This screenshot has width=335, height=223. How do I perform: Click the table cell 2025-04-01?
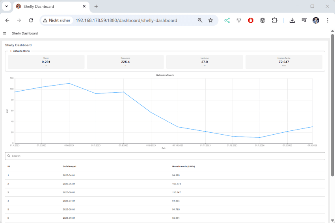click(x=69, y=175)
